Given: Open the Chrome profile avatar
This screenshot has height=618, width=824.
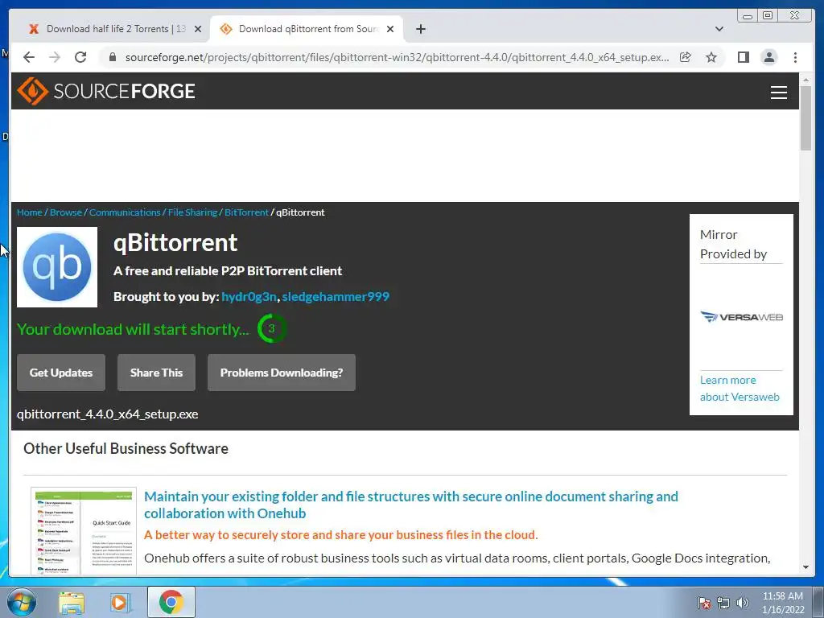Looking at the screenshot, I should [768, 57].
